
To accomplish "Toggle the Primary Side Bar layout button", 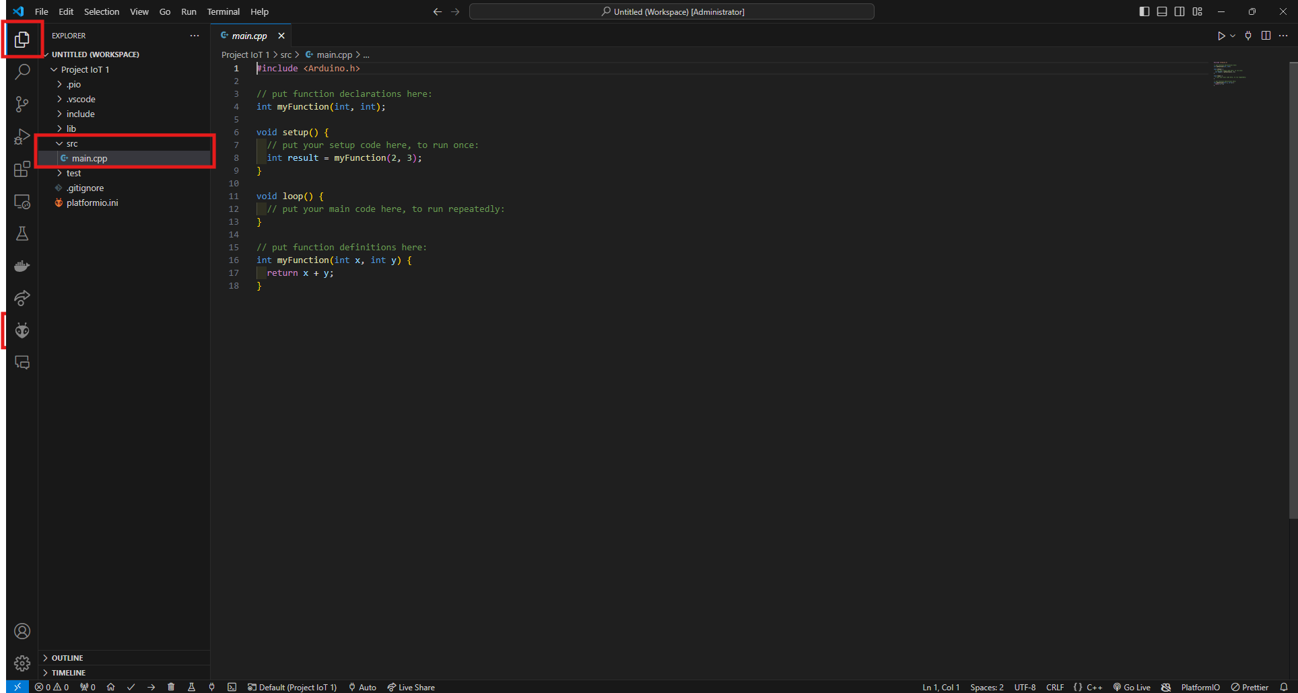I will (x=1145, y=11).
